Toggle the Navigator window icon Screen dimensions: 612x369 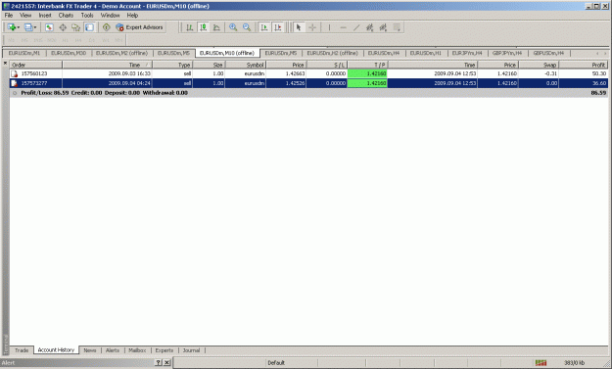click(x=75, y=27)
